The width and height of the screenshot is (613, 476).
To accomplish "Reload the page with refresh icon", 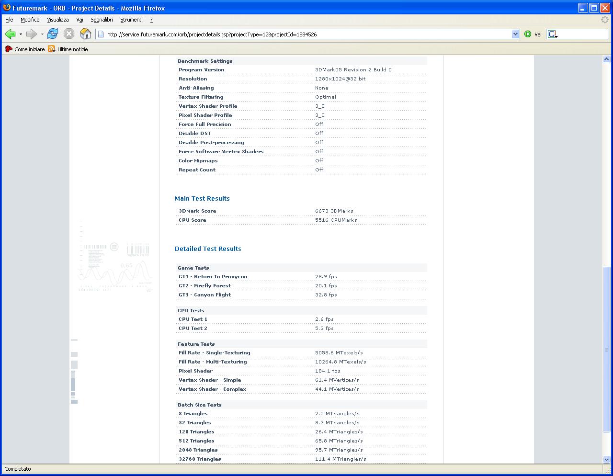I will (53, 34).
